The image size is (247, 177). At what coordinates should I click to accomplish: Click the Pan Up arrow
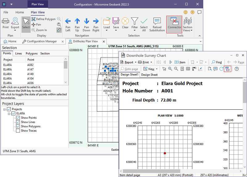[x=77, y=24]
